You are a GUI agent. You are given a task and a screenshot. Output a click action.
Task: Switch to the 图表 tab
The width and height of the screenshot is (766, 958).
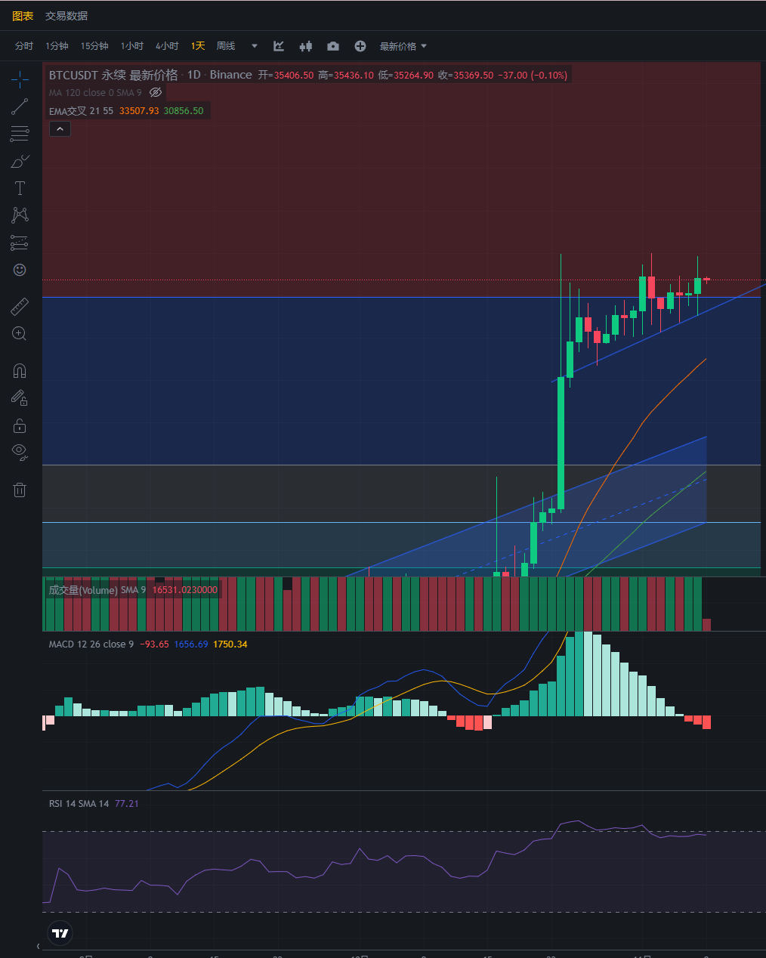click(23, 16)
